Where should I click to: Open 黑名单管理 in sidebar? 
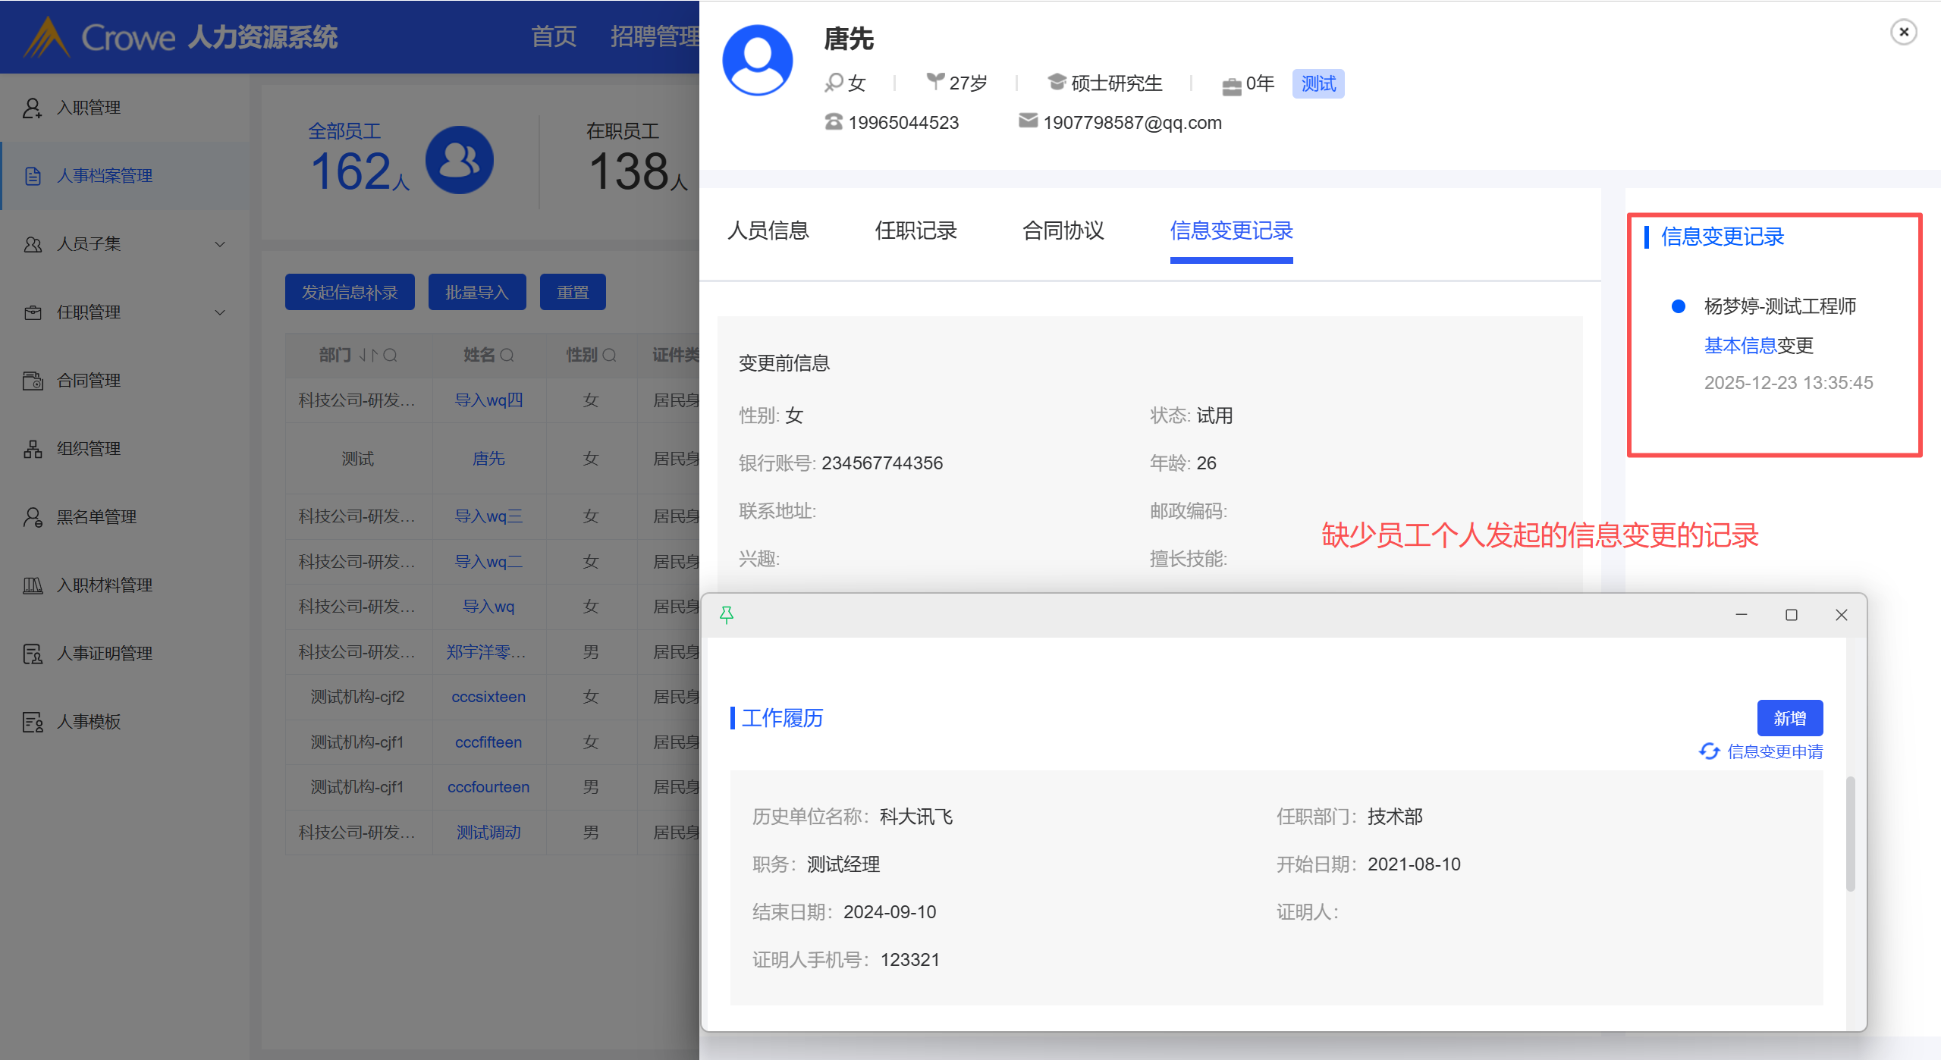point(96,517)
